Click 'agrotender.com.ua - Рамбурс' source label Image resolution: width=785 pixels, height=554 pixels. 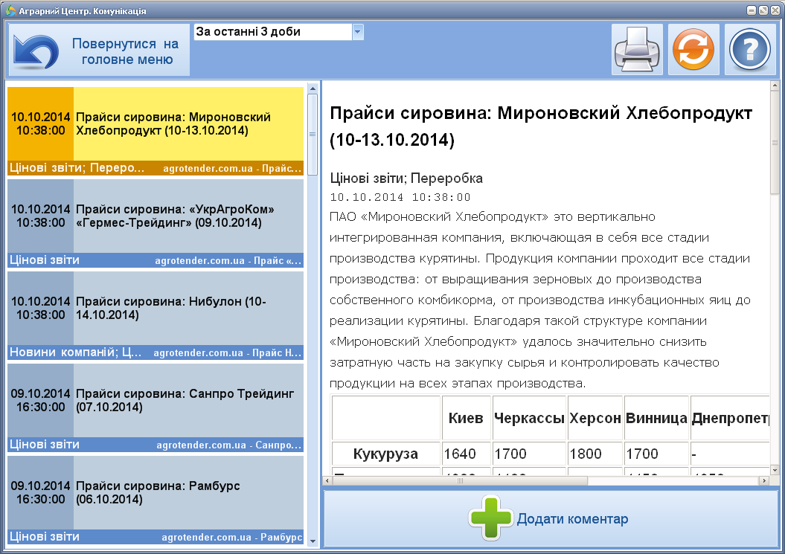point(232,537)
